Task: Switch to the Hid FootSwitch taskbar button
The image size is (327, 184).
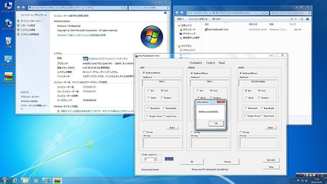Action: coord(57,180)
